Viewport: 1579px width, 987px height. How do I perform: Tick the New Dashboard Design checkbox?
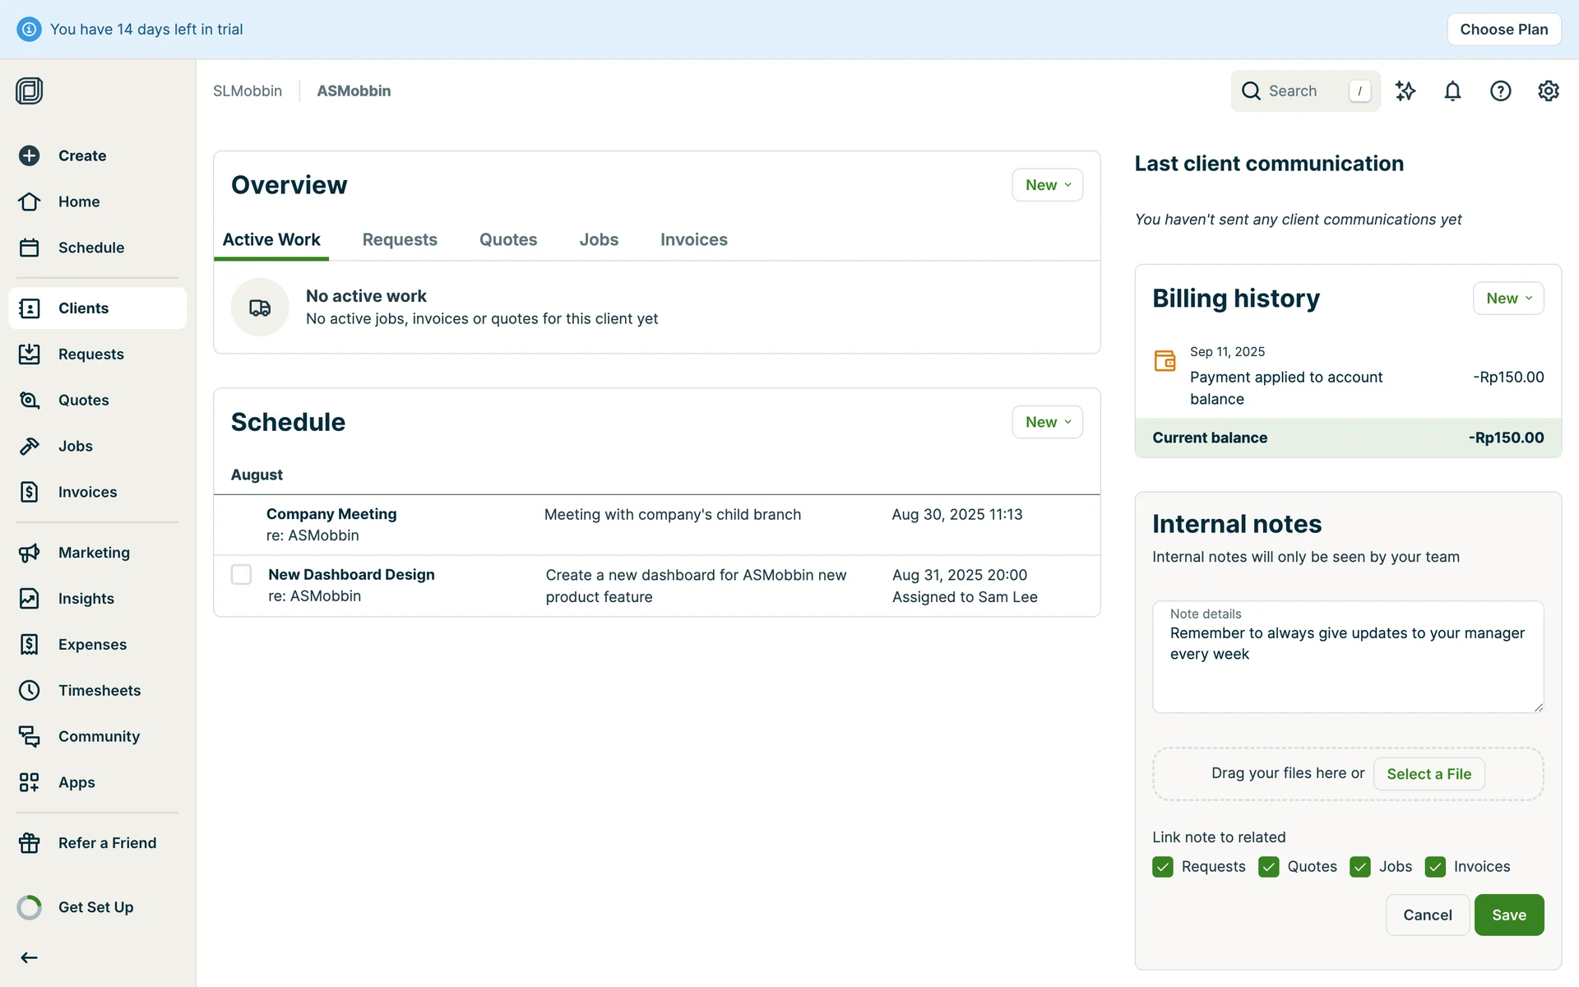click(x=241, y=574)
